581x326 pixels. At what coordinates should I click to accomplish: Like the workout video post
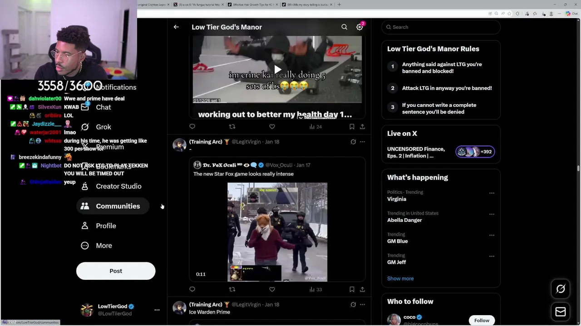click(272, 127)
